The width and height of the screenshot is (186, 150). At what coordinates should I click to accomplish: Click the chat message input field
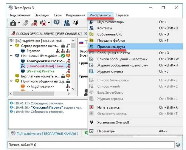click(91, 145)
